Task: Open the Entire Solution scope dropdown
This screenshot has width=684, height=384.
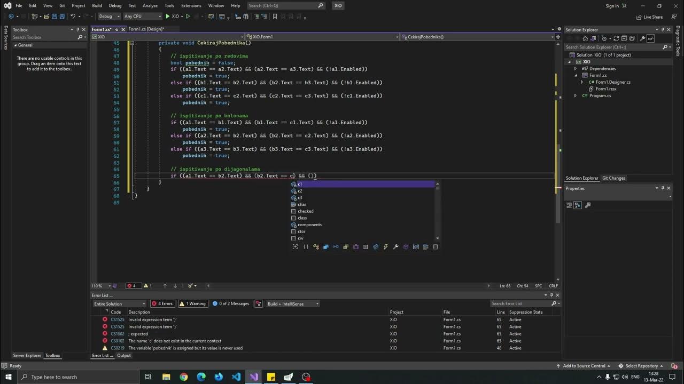Action: coord(119,303)
